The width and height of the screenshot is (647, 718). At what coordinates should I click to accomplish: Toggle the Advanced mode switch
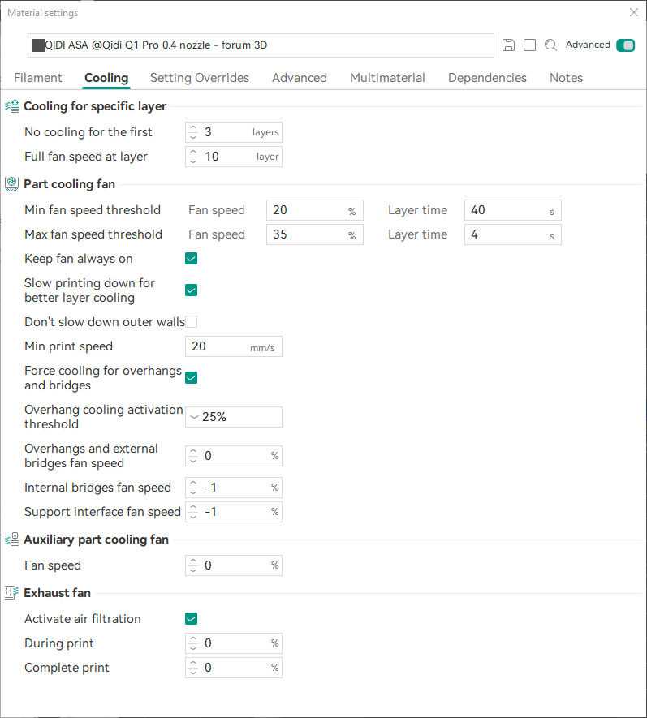click(x=625, y=45)
